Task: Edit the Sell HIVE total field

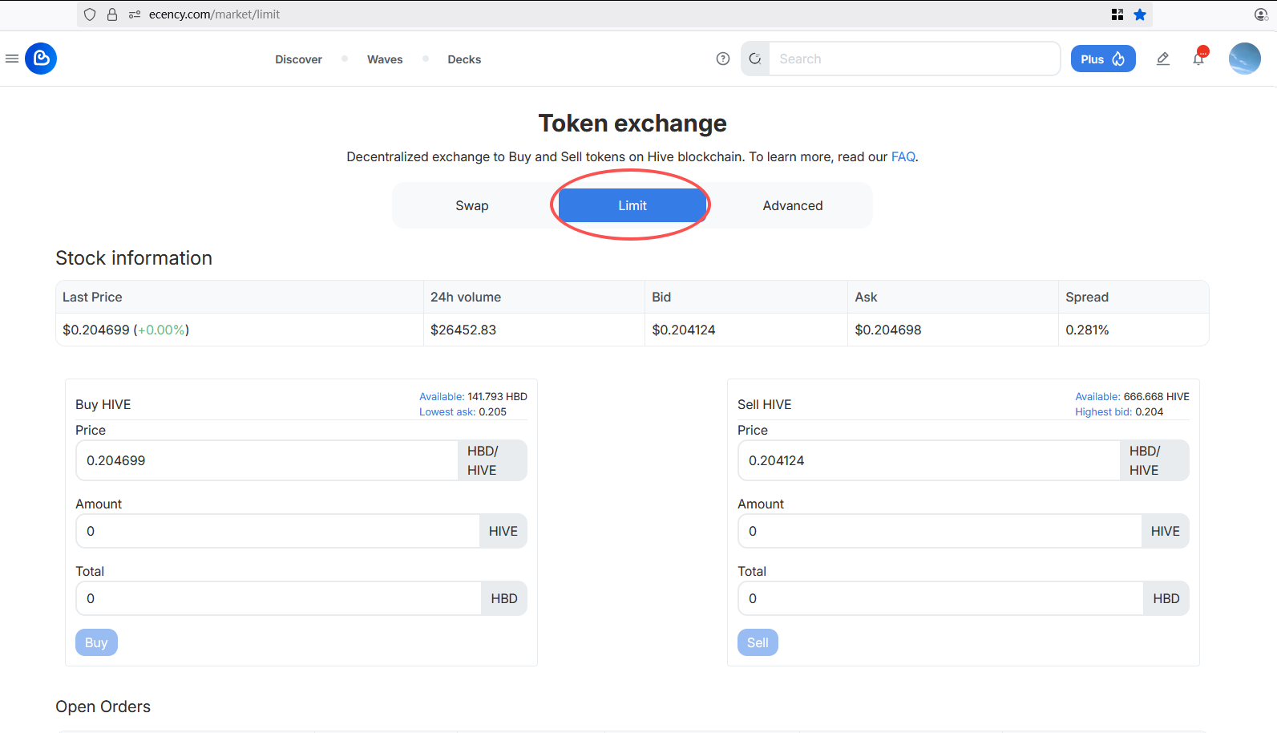Action: coord(941,598)
